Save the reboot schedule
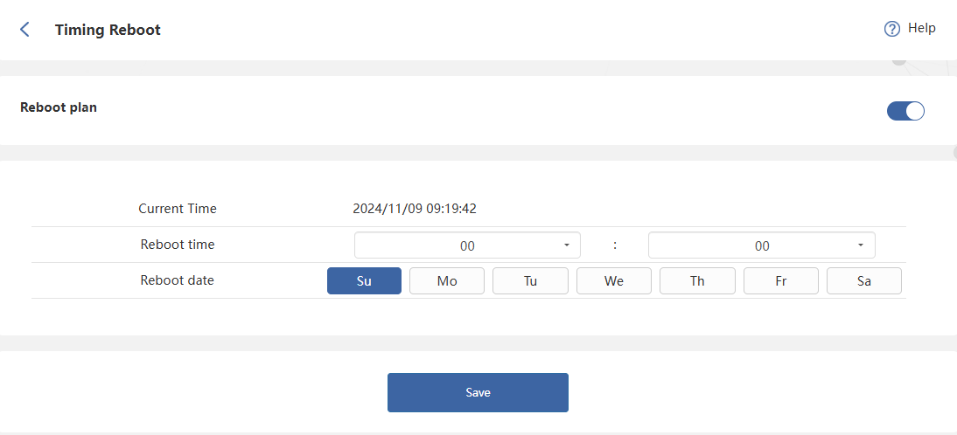The height and width of the screenshot is (435, 957). (x=478, y=392)
